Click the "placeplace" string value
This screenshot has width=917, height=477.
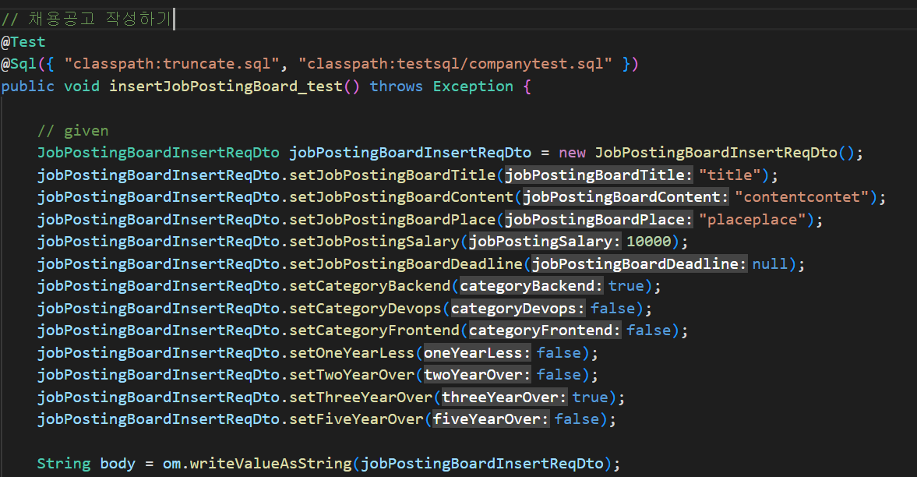753,220
